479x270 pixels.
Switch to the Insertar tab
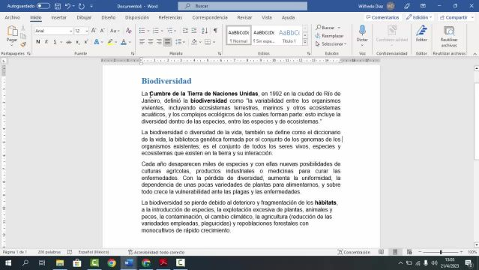tap(59, 17)
